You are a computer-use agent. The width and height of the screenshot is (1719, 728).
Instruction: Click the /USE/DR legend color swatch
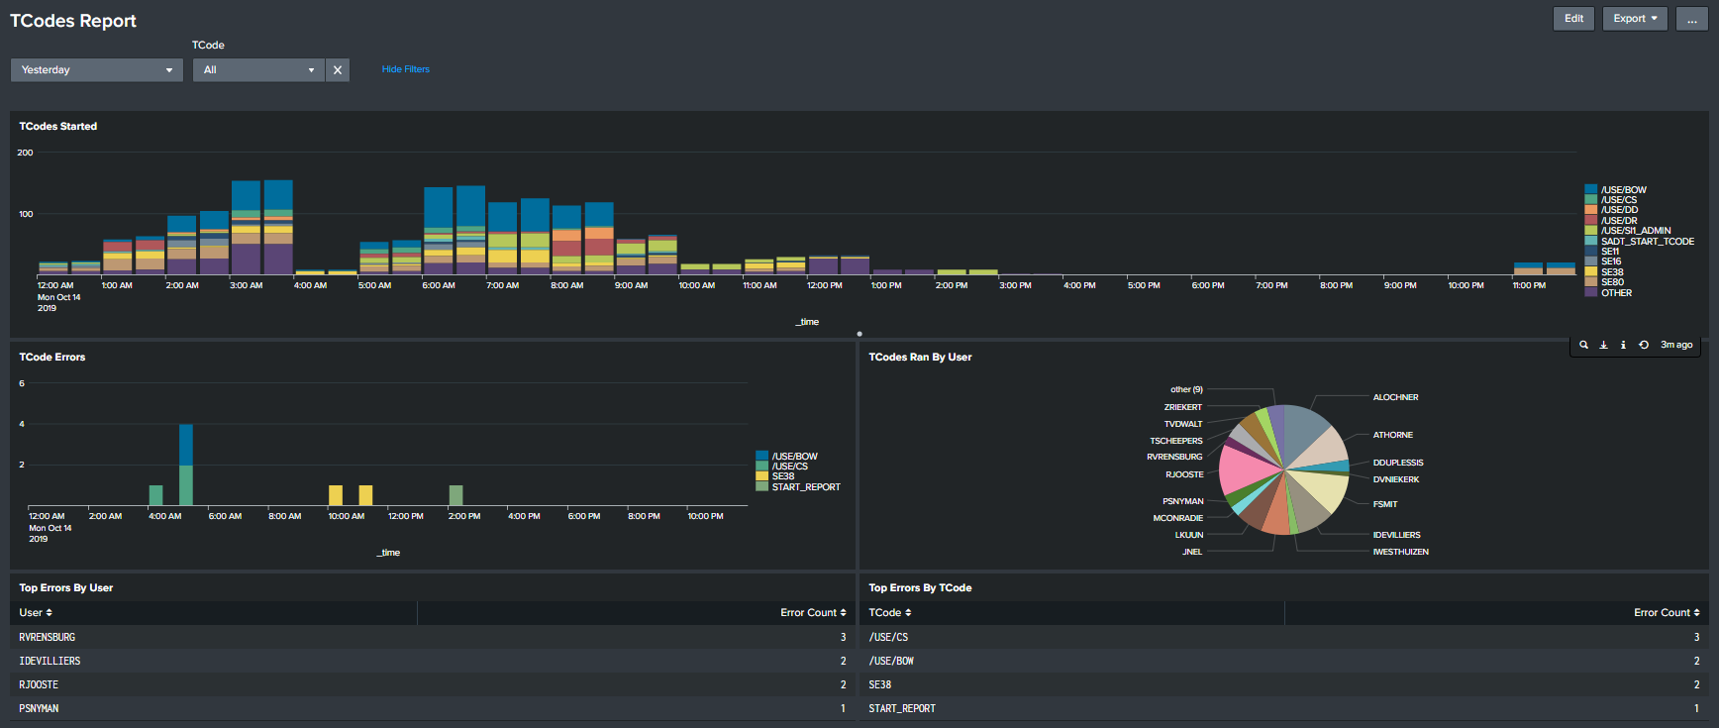[x=1591, y=220]
